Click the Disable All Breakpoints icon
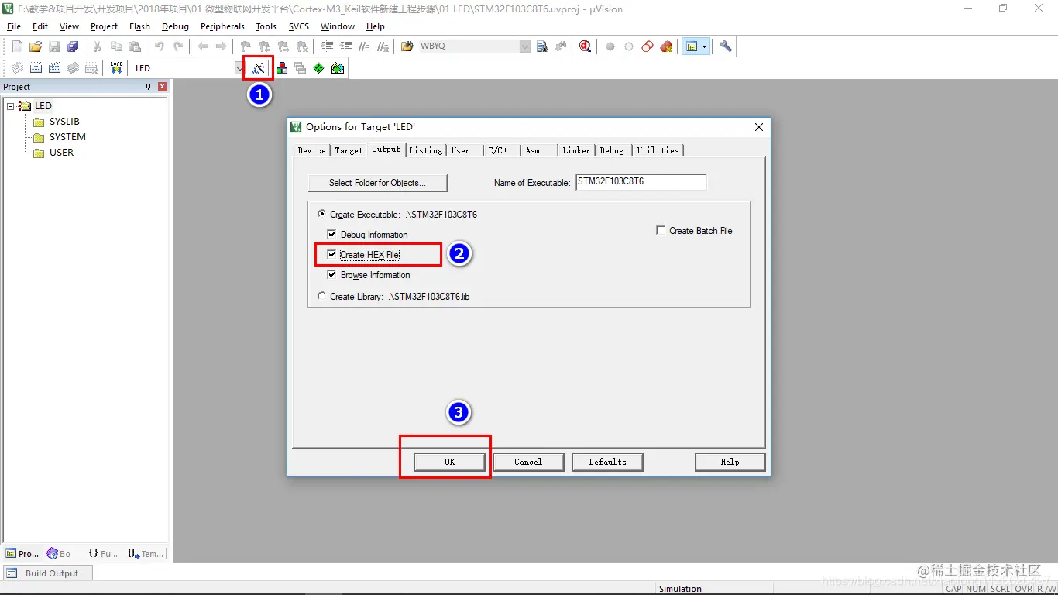 [648, 46]
